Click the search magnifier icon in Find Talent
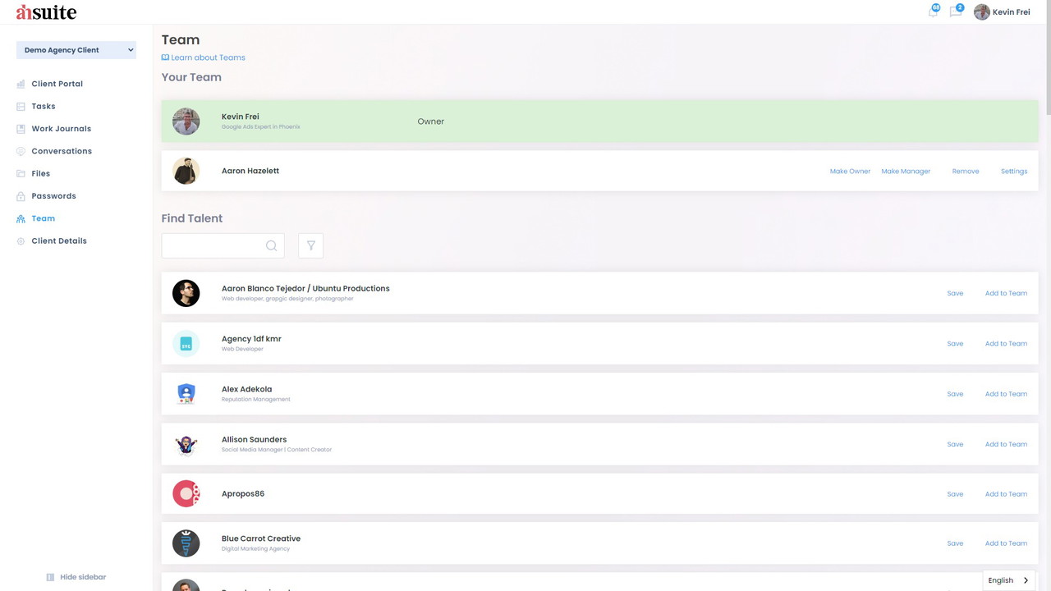Viewport: 1051px width, 591px height. coord(271,245)
